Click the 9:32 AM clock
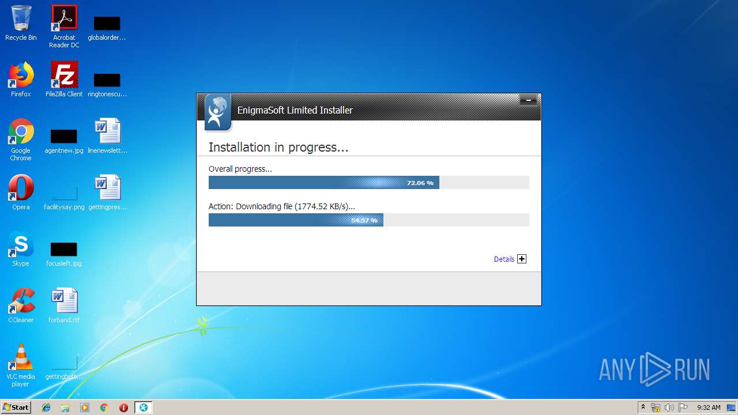Screen dimensions: 738x415 (709, 408)
